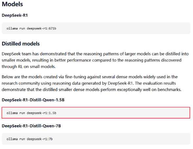The image size is (193, 149).
Task: Click the "deepseek-r1:671b" model tag
Action: coord(42,28)
